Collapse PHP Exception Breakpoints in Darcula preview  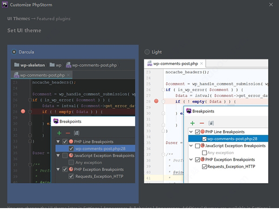(58, 170)
